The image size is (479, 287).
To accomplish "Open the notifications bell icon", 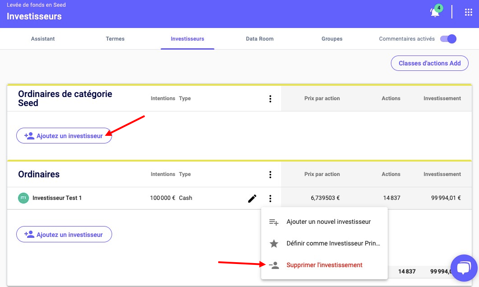I will 435,13.
